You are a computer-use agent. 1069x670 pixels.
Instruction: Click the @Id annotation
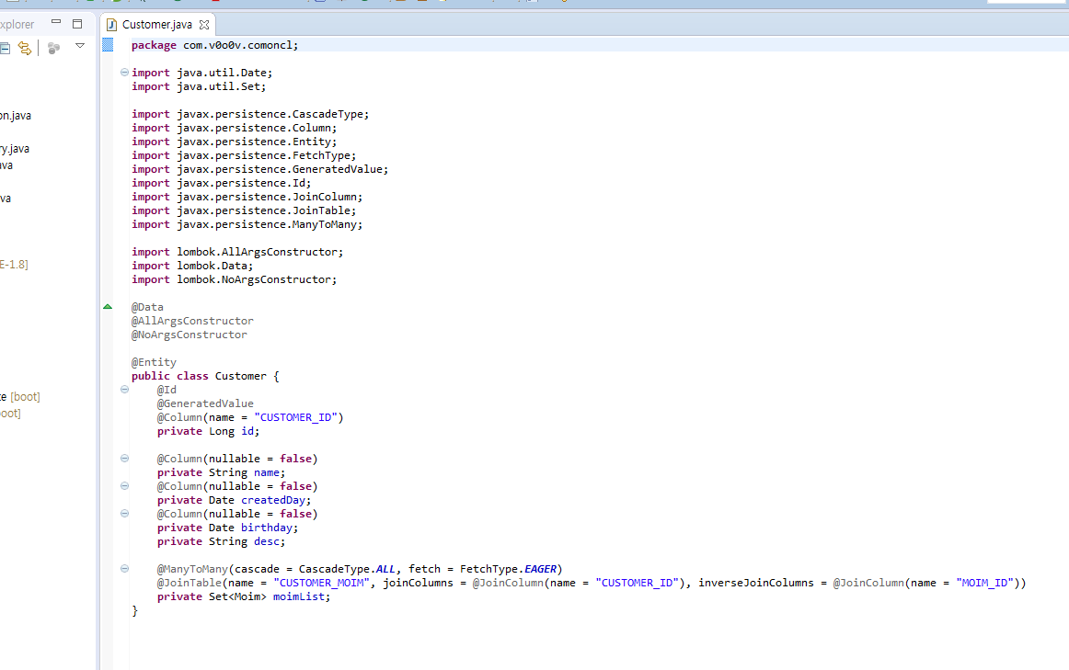(167, 391)
